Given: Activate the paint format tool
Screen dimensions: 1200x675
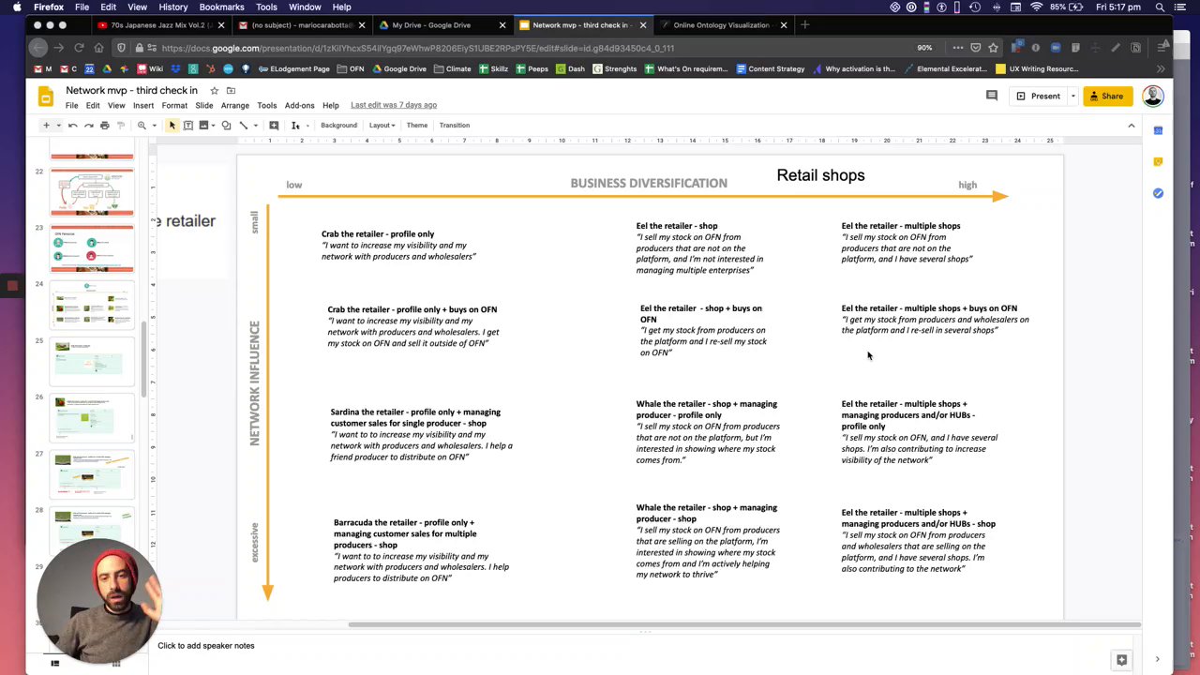Looking at the screenshot, I should [120, 126].
